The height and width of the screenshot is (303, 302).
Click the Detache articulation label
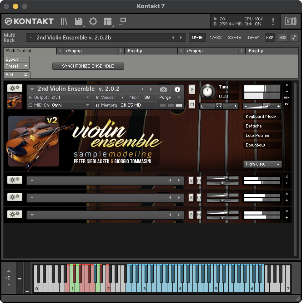(x=254, y=126)
